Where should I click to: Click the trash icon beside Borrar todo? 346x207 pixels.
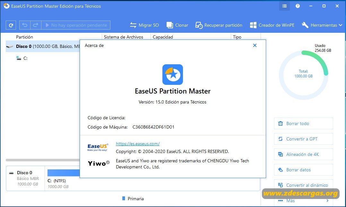(281, 123)
